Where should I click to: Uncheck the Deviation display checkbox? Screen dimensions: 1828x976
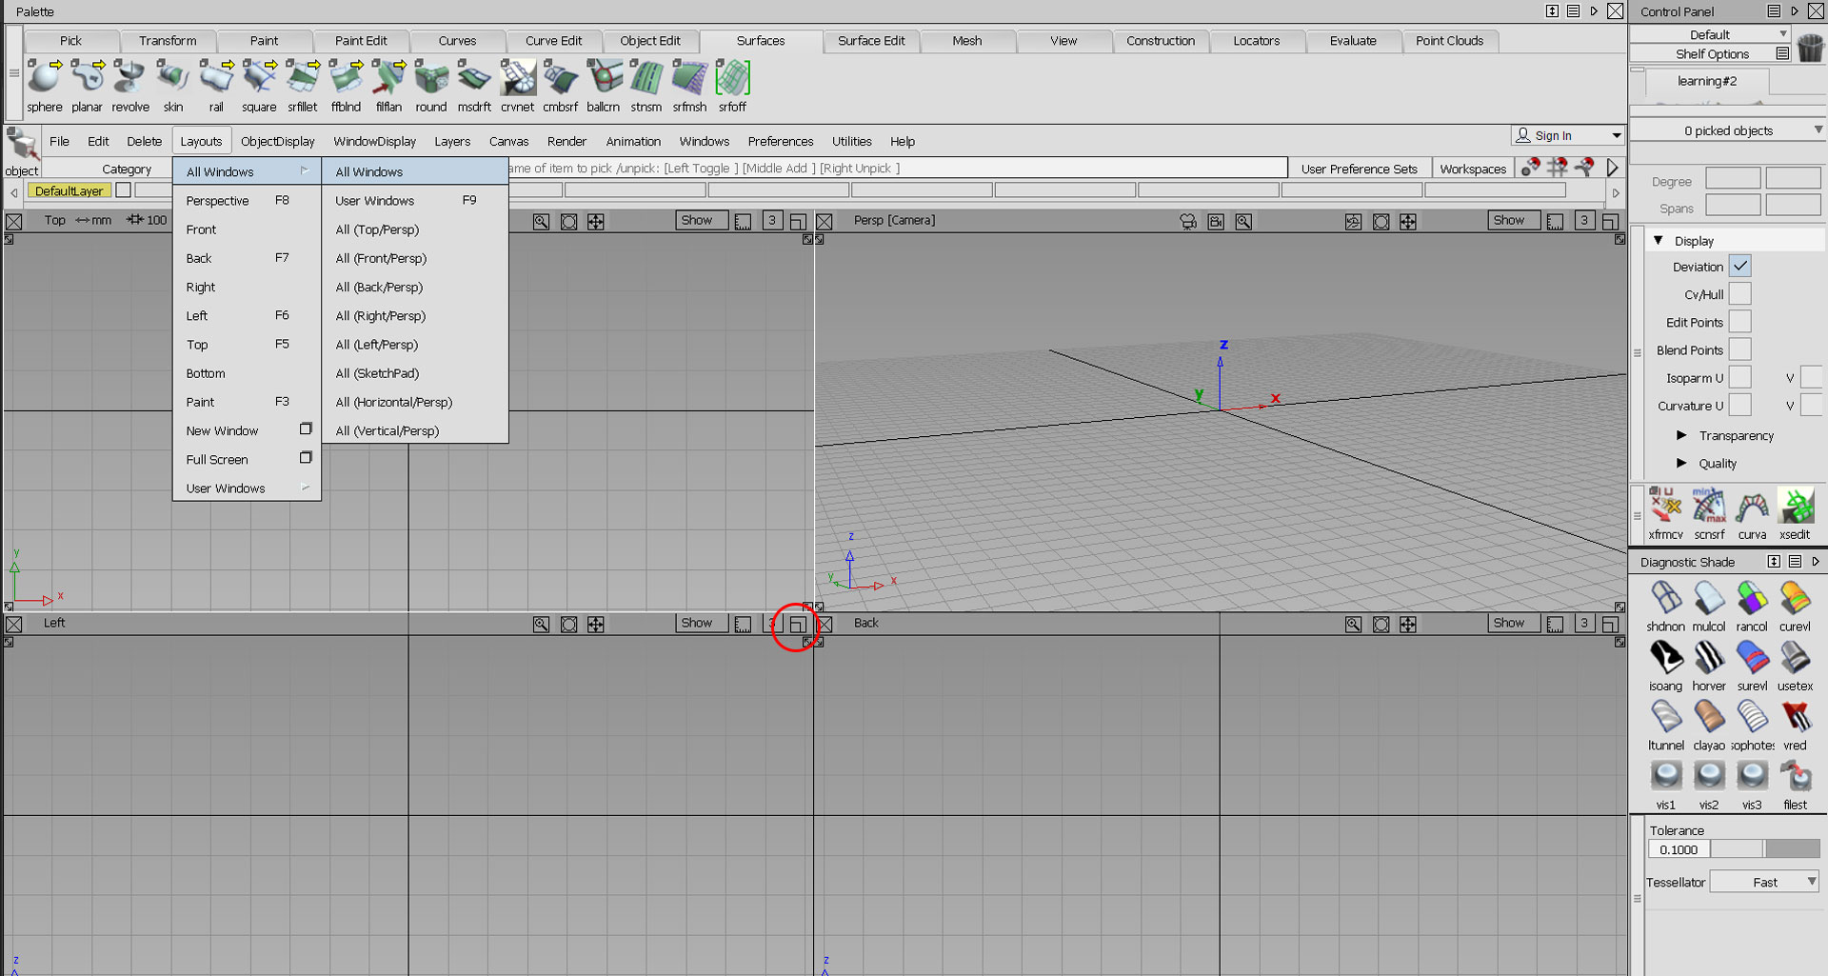click(1739, 267)
